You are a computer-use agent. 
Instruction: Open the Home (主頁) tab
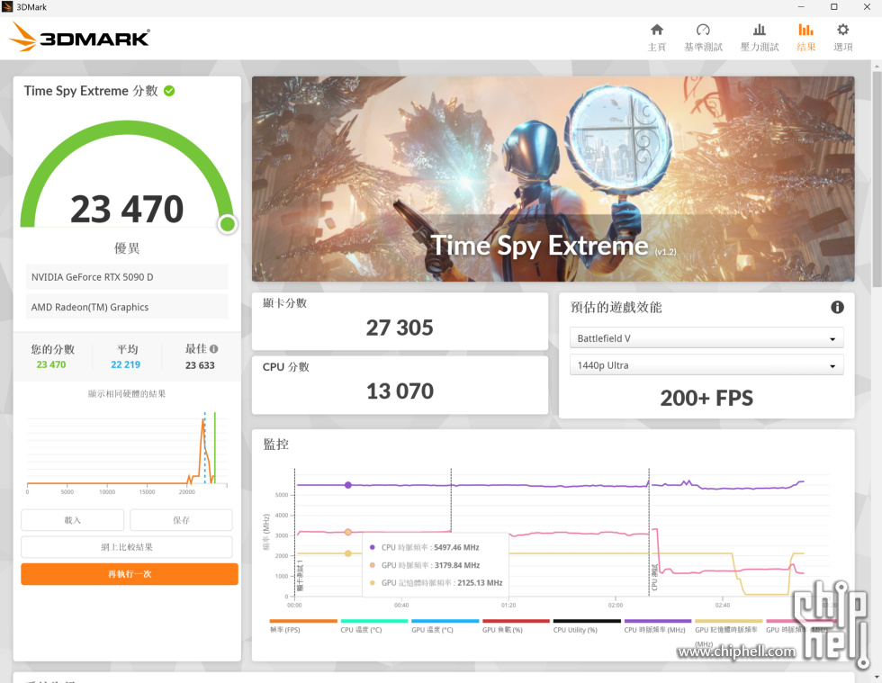(656, 38)
